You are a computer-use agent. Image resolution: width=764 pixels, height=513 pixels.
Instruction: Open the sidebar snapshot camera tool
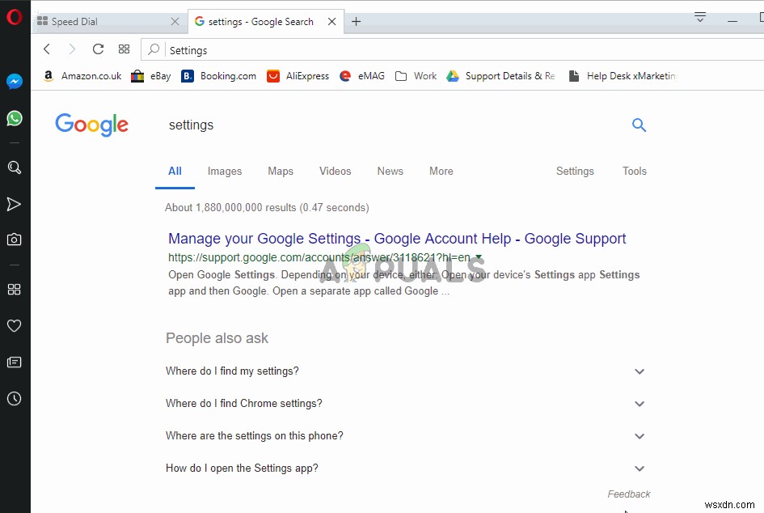(x=15, y=240)
